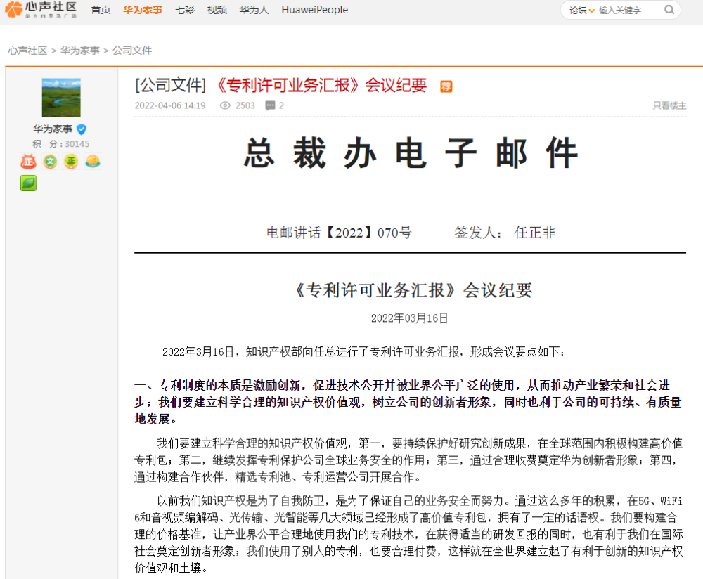Viewport: 703px width, 579px height.
Task: Click the 电邮讲话【2022】070号 text
Action: coord(339,233)
